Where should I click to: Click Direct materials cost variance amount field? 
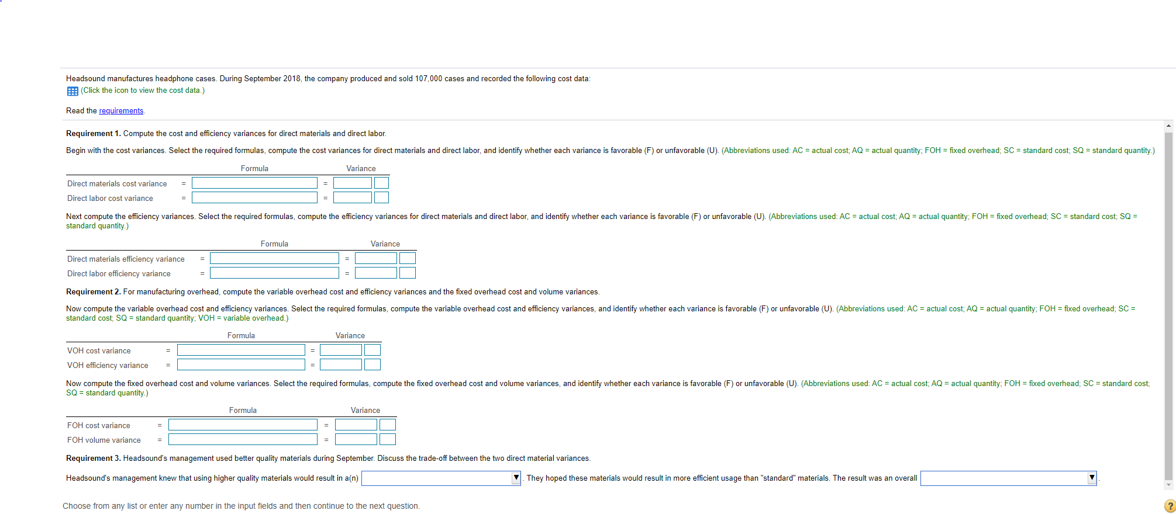click(353, 183)
